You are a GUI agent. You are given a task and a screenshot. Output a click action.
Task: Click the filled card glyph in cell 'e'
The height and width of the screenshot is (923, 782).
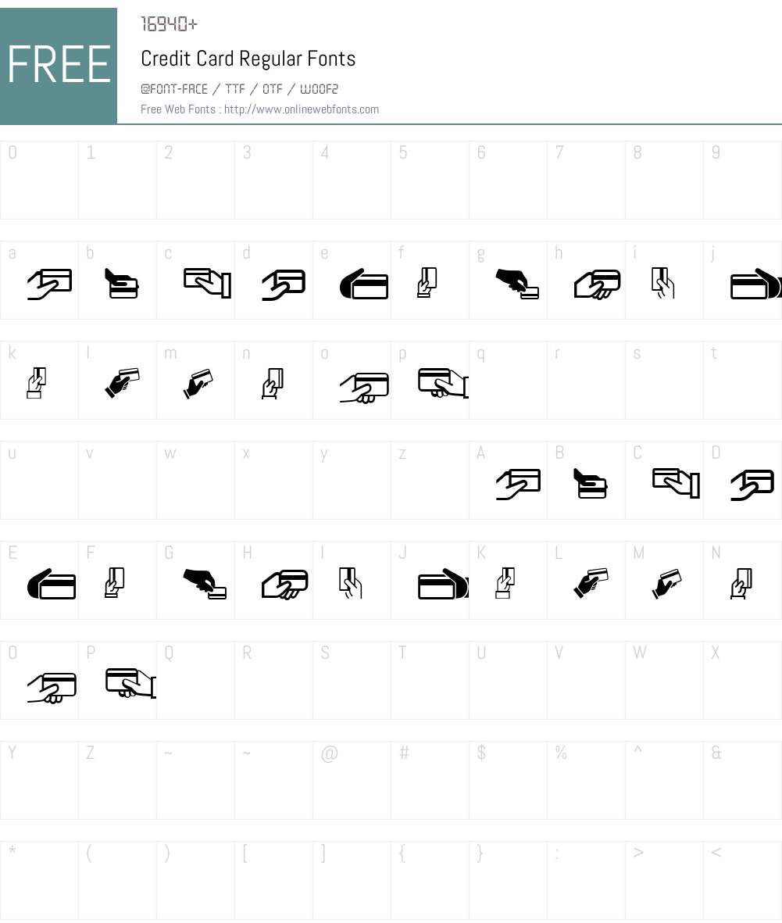tap(364, 284)
